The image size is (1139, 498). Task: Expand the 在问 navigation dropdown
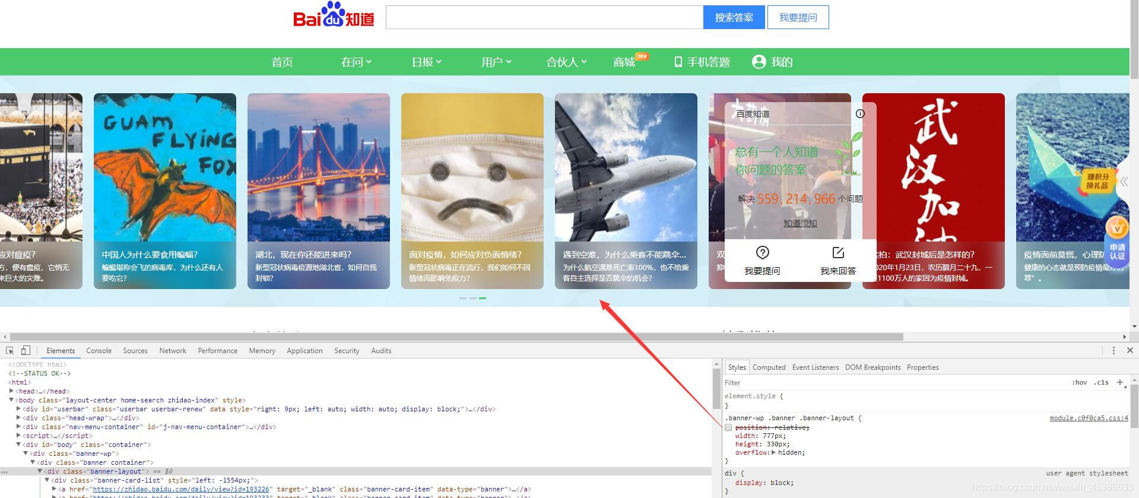(x=356, y=62)
